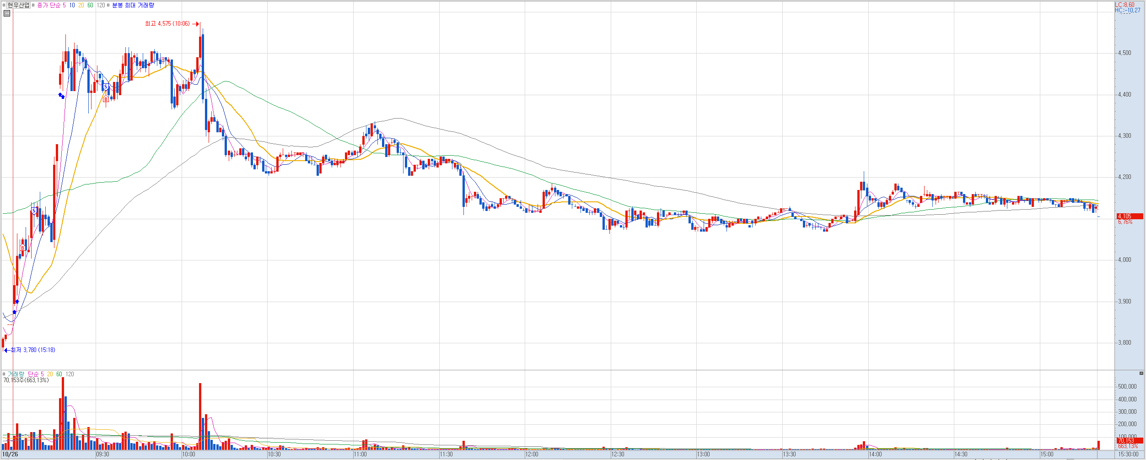
Task: Click the 4,400 price axis label
Action: click(x=1124, y=94)
